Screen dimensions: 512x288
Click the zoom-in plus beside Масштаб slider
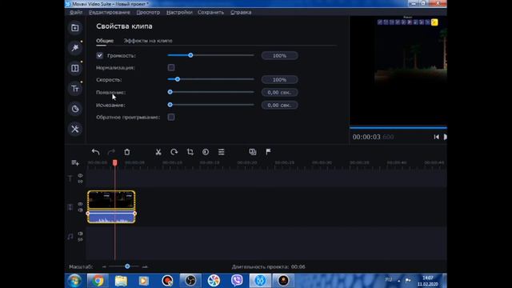pos(145,266)
